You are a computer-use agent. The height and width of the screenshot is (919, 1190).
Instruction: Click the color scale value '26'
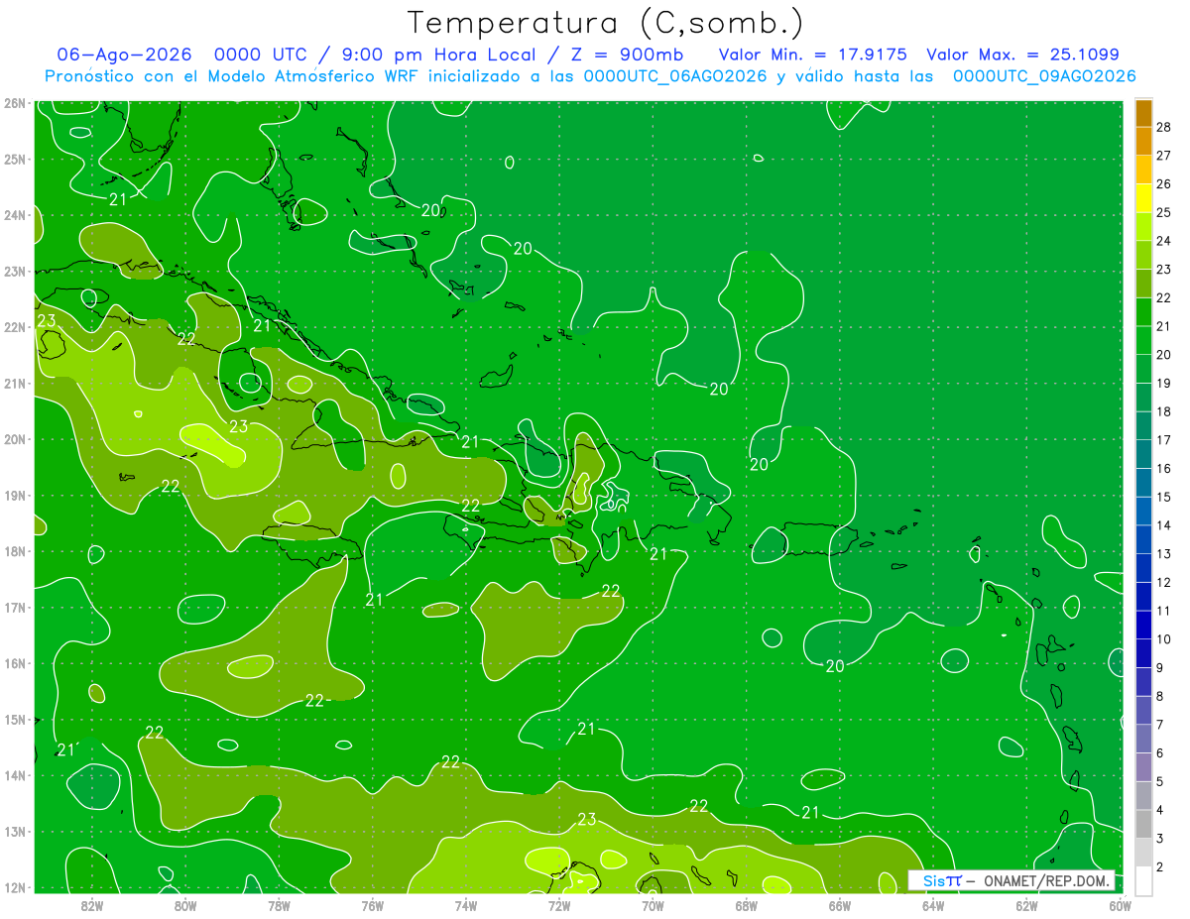coord(1164,183)
